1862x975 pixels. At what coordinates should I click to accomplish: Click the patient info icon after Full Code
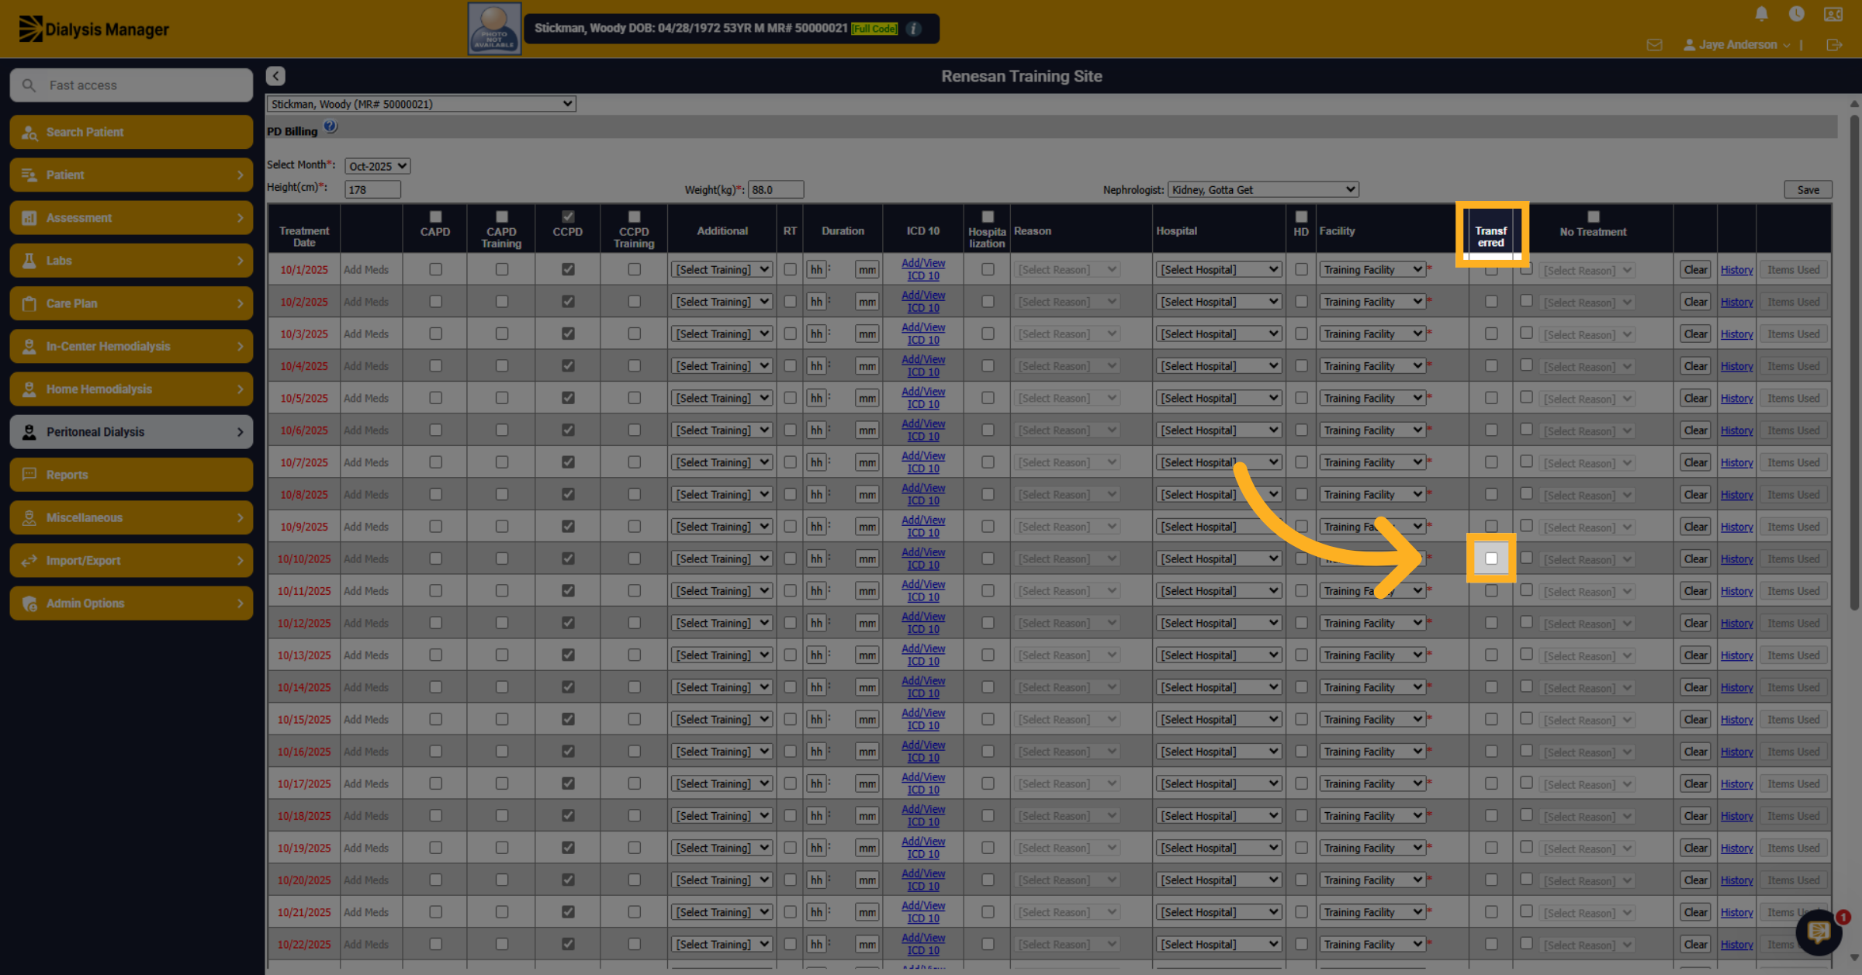914,29
